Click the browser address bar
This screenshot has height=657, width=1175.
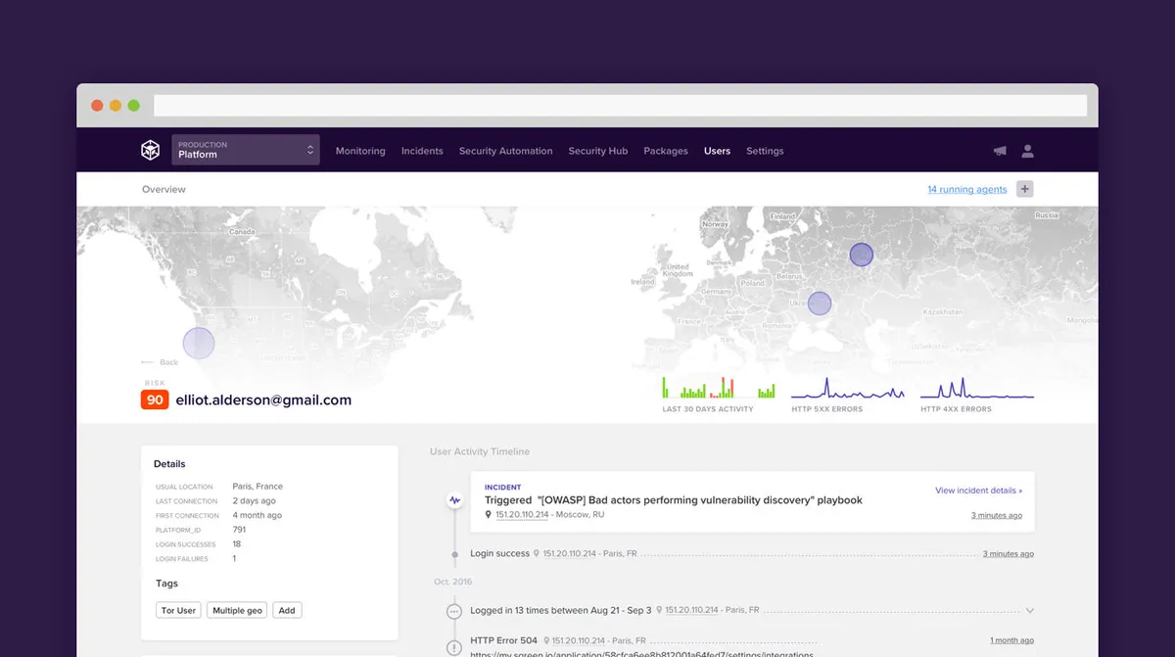(620, 106)
